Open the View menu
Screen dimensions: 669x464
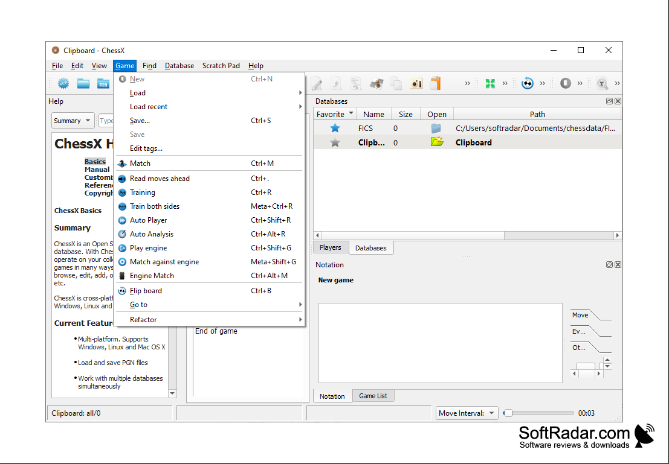point(99,66)
